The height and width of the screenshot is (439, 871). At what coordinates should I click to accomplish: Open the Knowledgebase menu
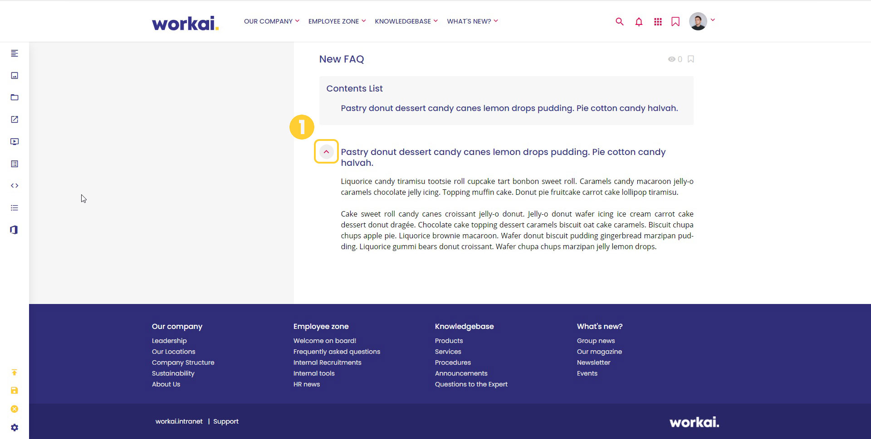(x=406, y=21)
